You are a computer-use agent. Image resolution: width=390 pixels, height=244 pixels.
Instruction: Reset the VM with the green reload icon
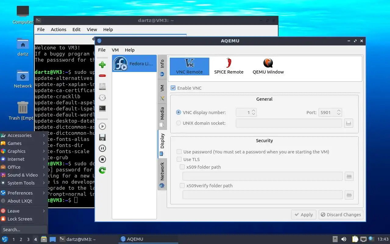click(102, 170)
